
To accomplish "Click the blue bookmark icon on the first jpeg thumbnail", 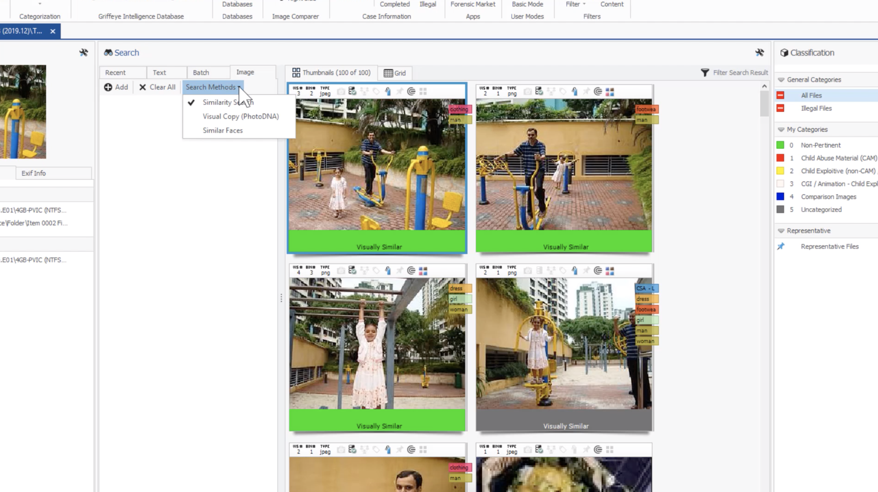I will pyautogui.click(x=388, y=91).
